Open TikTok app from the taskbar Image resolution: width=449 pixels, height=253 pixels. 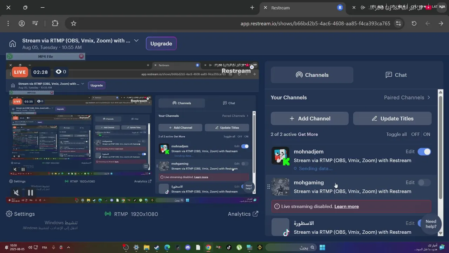[x=229, y=247]
